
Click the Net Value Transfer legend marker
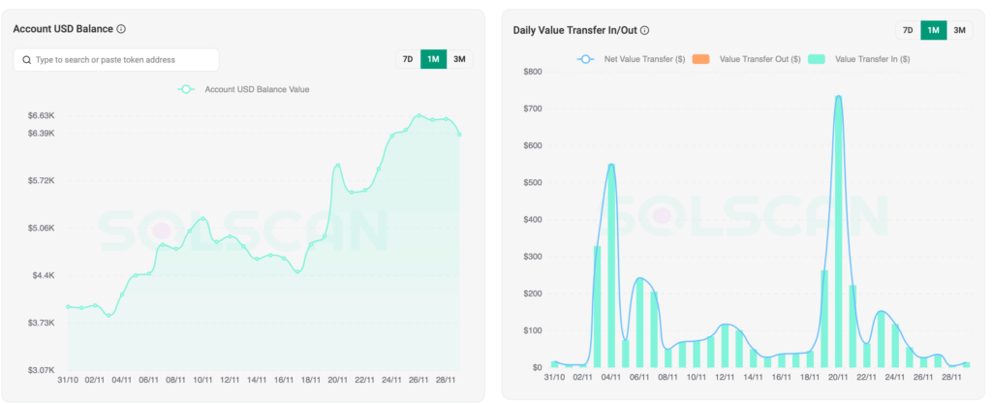pos(585,59)
